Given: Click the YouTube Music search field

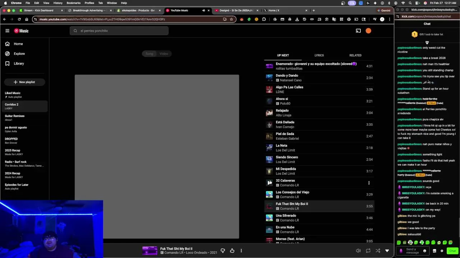Looking at the screenshot, I should click(x=119, y=31).
